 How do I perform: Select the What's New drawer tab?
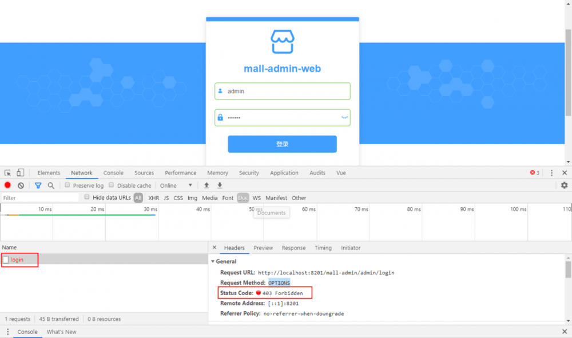61,332
